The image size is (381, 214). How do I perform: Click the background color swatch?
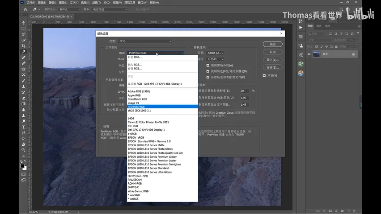point(25,169)
